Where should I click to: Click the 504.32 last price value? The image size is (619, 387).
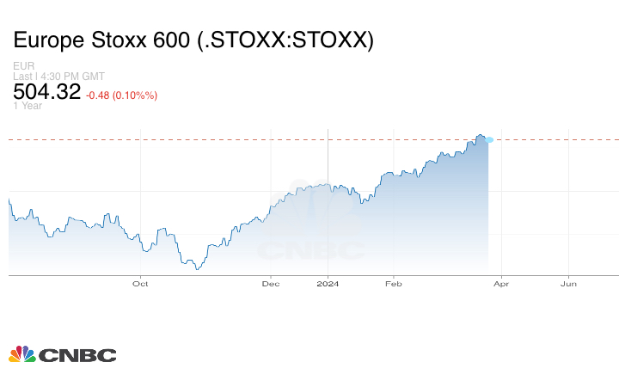[47, 92]
